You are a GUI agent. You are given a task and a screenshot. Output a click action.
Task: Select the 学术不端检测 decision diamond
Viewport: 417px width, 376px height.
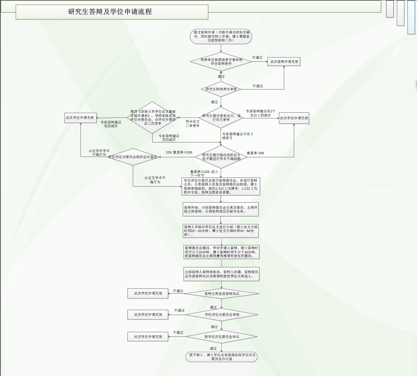[221, 157]
